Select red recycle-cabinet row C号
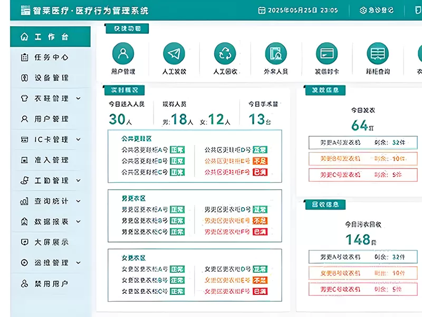 coord(363,289)
